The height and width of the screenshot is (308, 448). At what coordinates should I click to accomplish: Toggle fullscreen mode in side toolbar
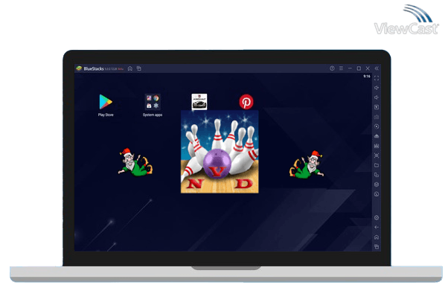(377, 78)
